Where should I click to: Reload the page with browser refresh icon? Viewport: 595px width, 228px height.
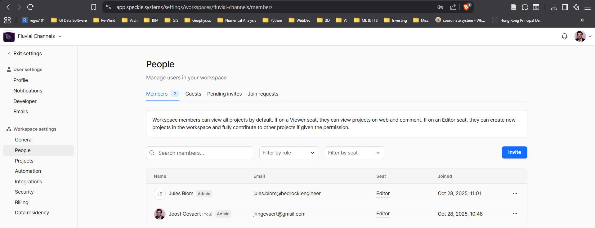[x=30, y=7]
